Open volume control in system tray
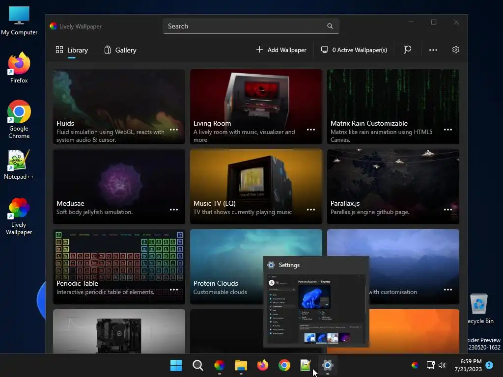The image size is (503, 377). coord(442,365)
